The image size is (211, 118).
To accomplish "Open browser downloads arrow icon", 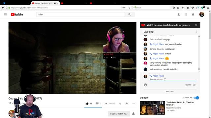I will 183,8.
